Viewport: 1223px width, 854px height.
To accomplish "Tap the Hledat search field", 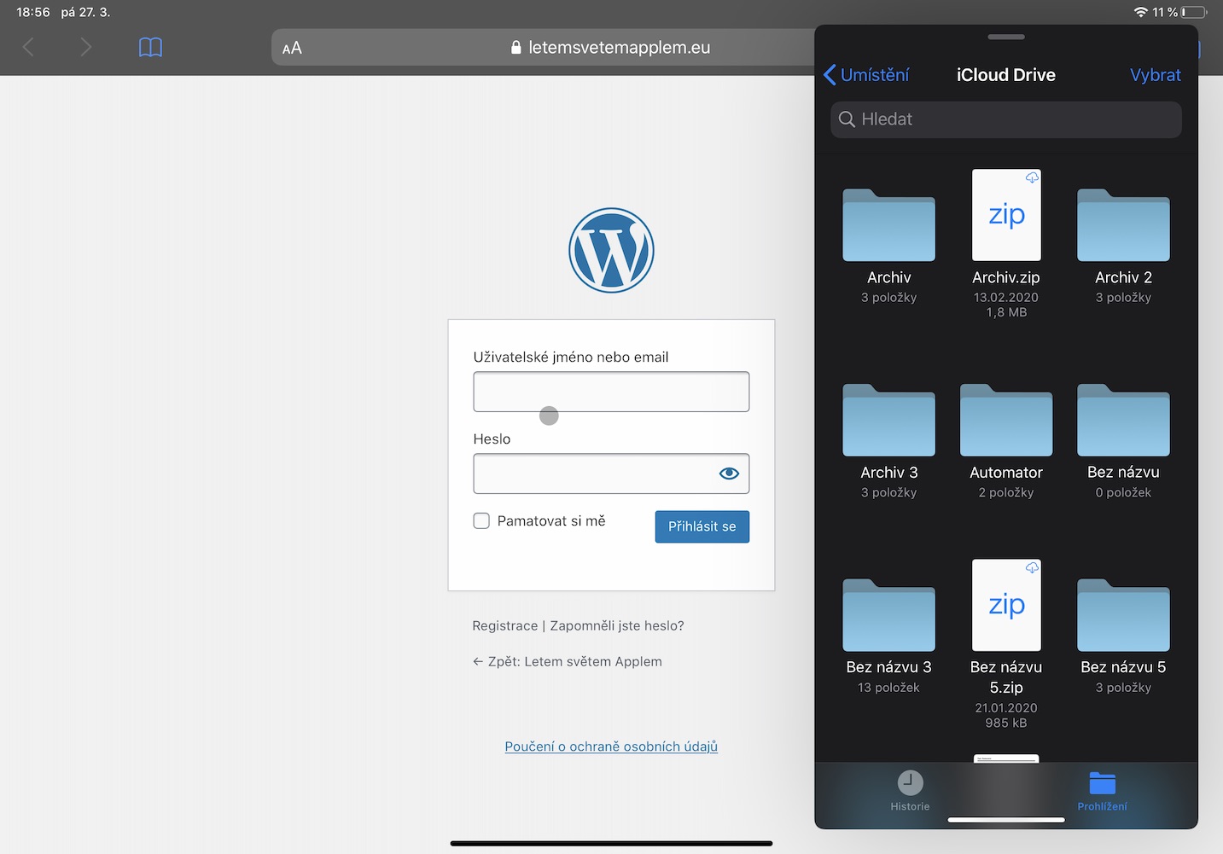I will 1006,119.
